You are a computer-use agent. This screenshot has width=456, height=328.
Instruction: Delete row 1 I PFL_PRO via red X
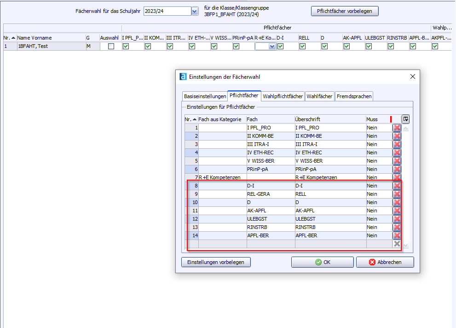(397, 128)
